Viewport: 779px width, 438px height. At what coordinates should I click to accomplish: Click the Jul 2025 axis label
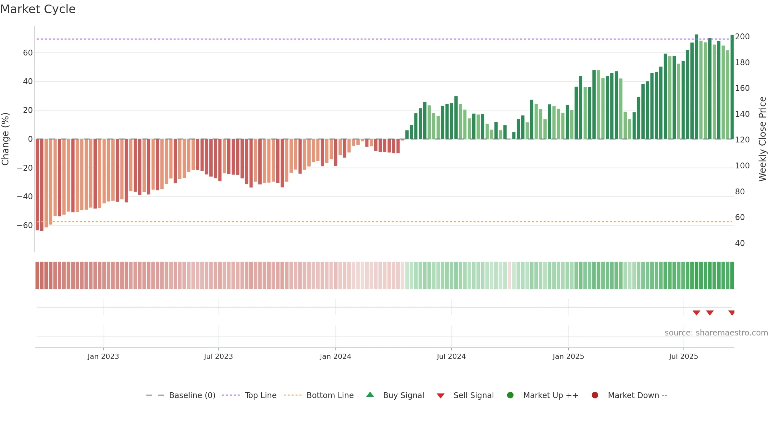click(684, 357)
